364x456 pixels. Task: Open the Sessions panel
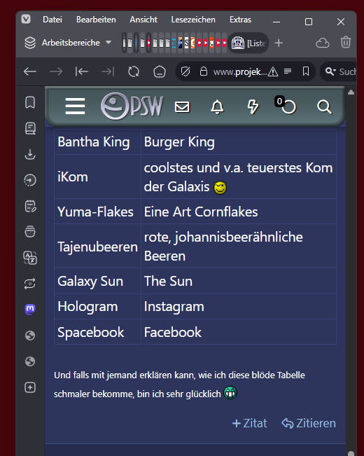click(30, 284)
